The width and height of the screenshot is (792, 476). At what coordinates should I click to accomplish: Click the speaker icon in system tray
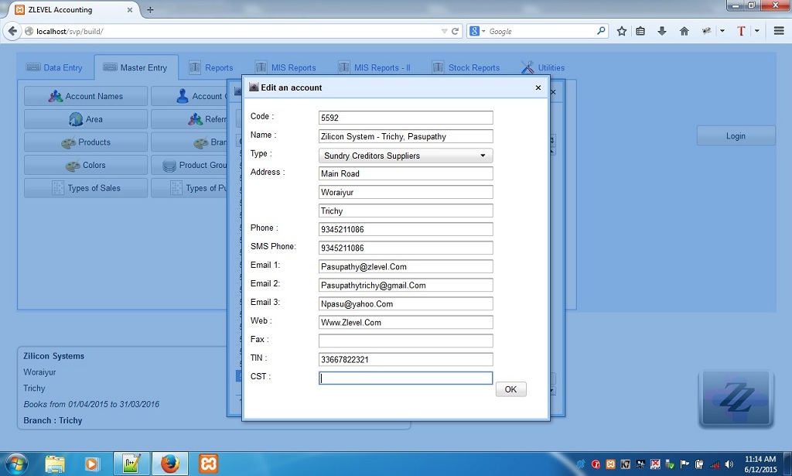[728, 465]
